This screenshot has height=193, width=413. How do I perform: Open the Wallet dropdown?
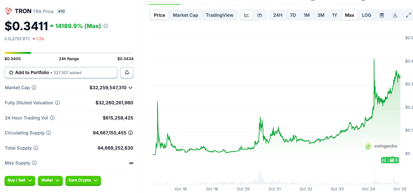coord(50,180)
